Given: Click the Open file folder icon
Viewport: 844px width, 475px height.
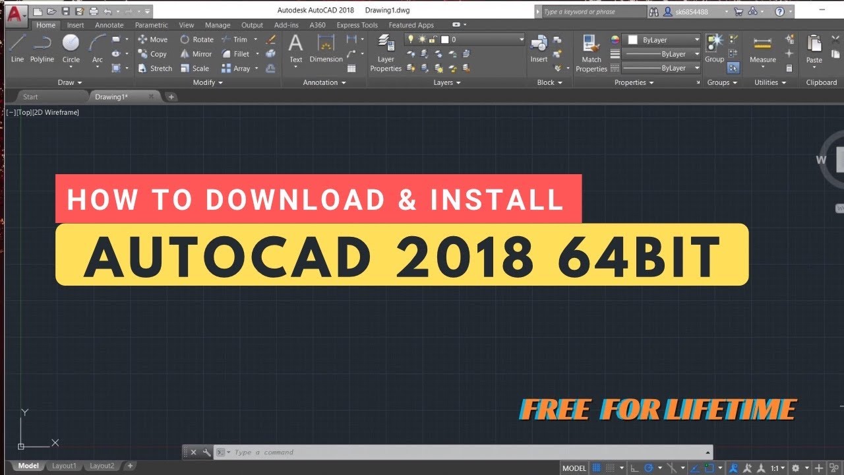Looking at the screenshot, I should tap(51, 11).
